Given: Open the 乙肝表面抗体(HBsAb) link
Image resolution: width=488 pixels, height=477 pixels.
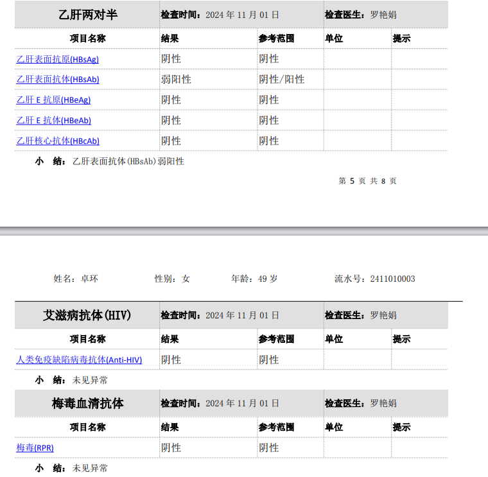Looking at the screenshot, I should pos(58,80).
